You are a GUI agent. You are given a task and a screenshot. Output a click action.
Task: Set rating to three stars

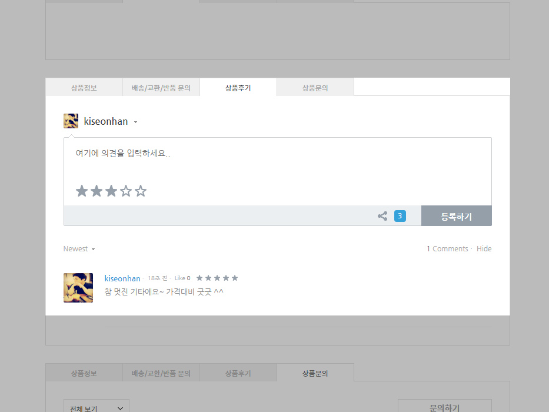click(x=111, y=191)
